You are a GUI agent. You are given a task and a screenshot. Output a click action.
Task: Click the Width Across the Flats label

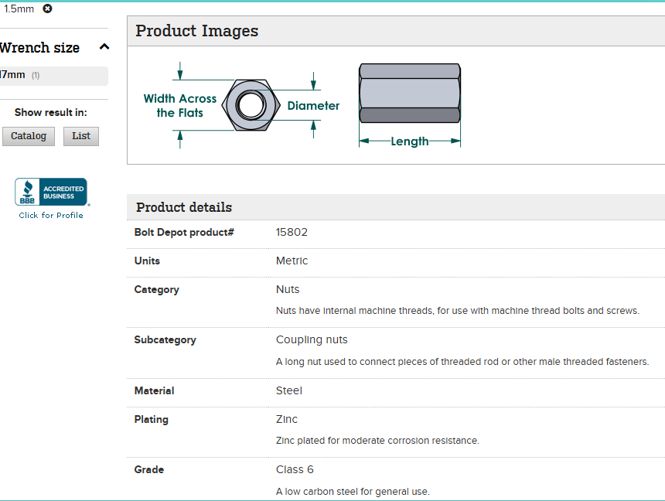[179, 106]
